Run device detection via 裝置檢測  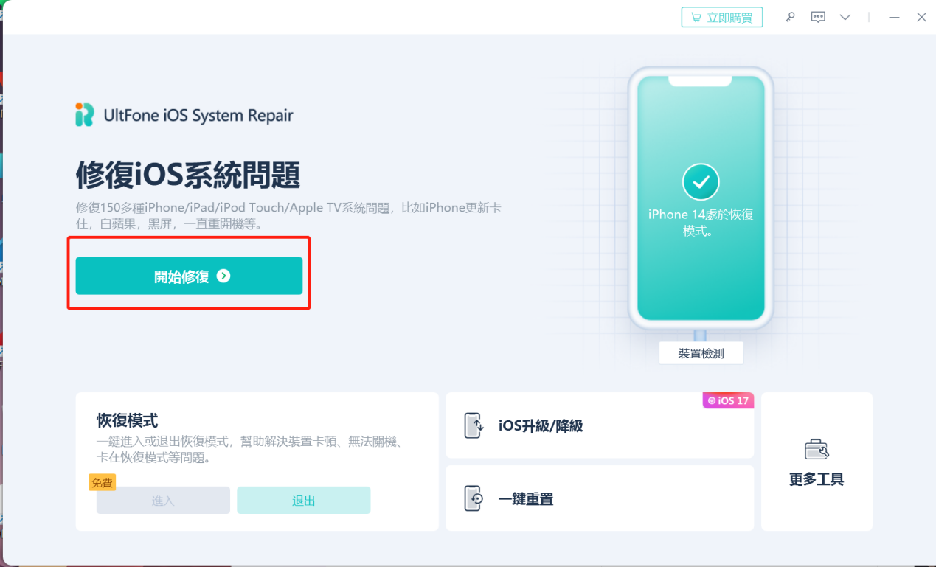pyautogui.click(x=700, y=353)
